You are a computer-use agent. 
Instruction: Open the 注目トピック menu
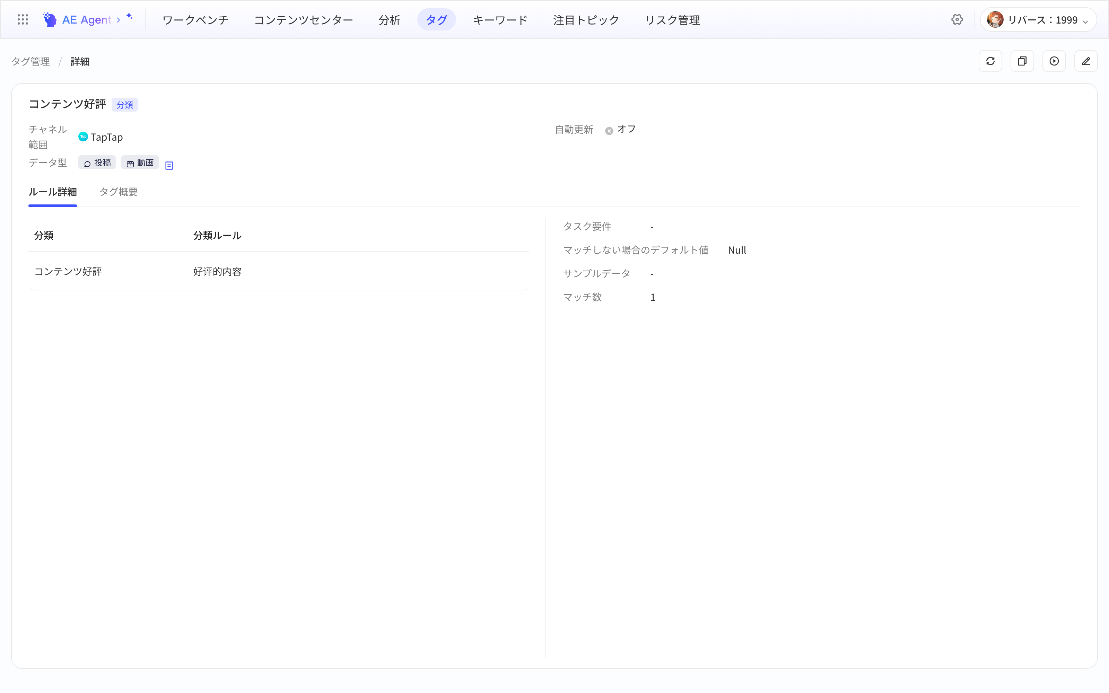[x=586, y=20]
